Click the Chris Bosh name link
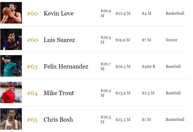Screen dimensions: 193x132 pyautogui.click(x=58, y=120)
